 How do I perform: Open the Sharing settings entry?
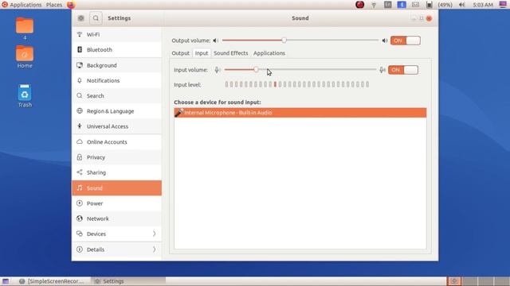(x=117, y=172)
